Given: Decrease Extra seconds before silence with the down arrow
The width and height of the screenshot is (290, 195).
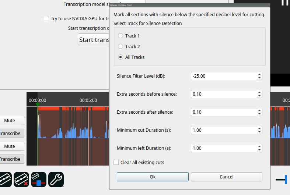Looking at the screenshot, I should [x=259, y=96].
